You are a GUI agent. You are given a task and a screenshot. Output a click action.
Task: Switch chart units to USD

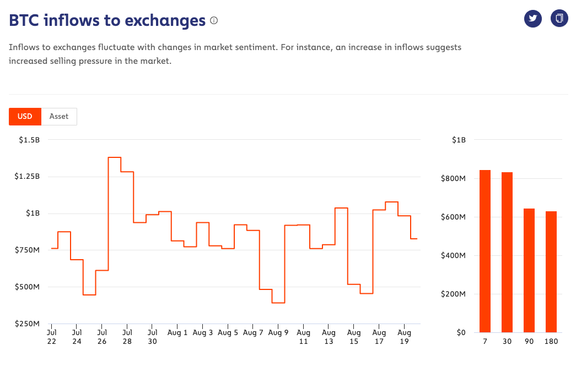(25, 116)
